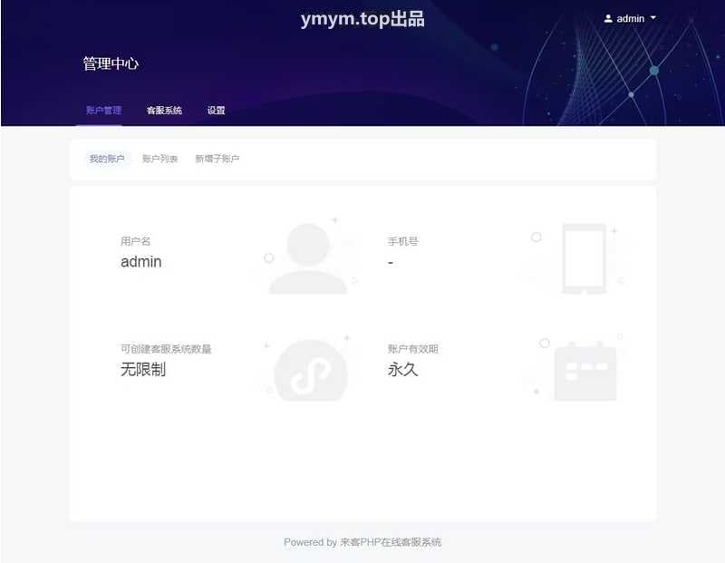725x563 pixels.
Task: Click the mini-program logo circle icon
Action: pyautogui.click(x=311, y=371)
